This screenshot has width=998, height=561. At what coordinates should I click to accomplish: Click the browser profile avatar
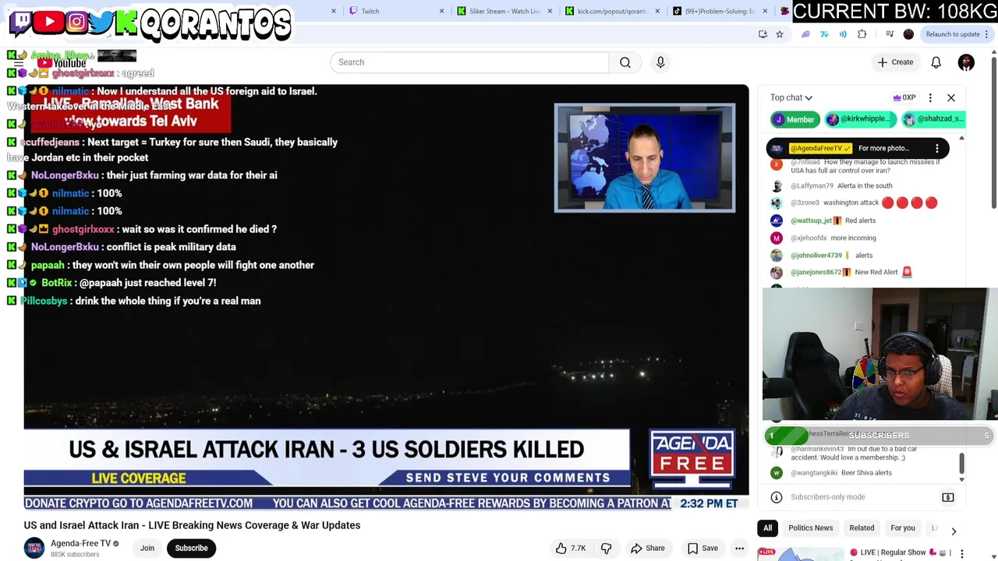908,34
